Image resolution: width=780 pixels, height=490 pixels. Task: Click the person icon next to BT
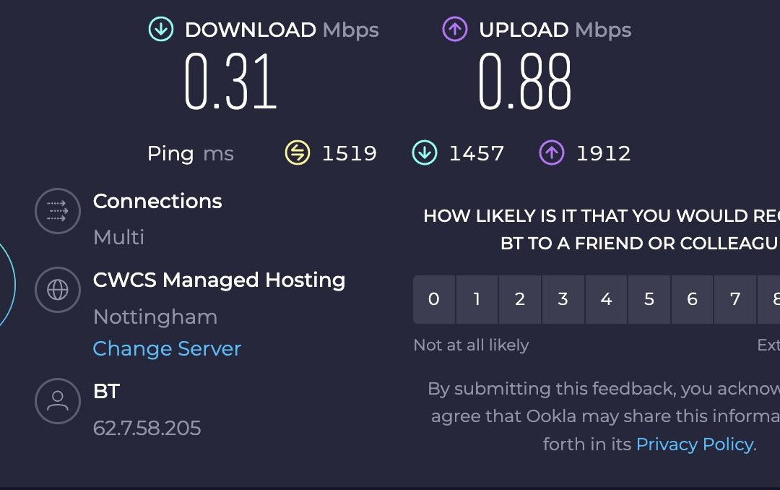58,401
